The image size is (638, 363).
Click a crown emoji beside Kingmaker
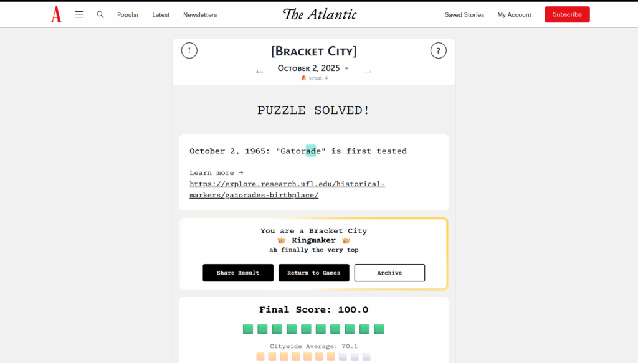click(281, 240)
